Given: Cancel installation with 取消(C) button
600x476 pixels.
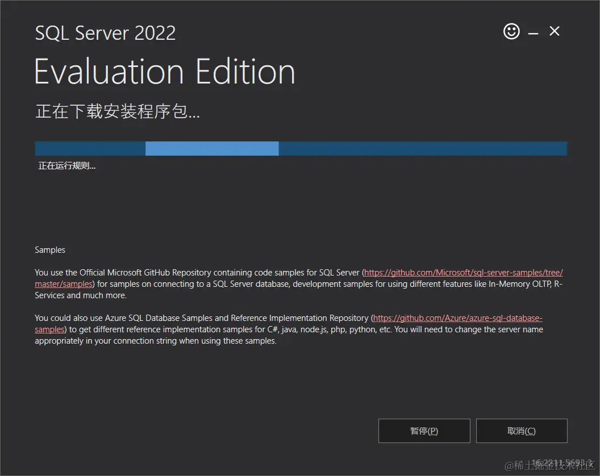Looking at the screenshot, I should point(522,431).
